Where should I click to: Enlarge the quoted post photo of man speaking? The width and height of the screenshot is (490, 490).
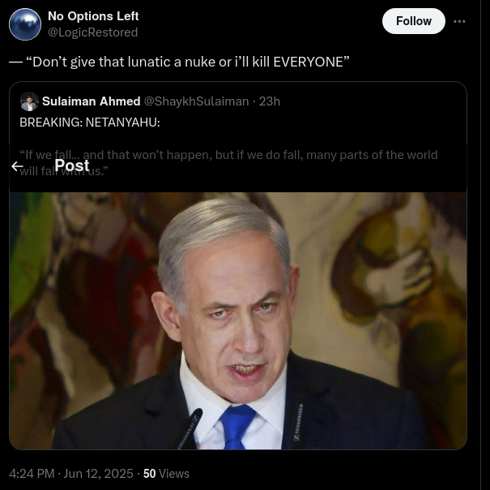pyautogui.click(x=238, y=320)
